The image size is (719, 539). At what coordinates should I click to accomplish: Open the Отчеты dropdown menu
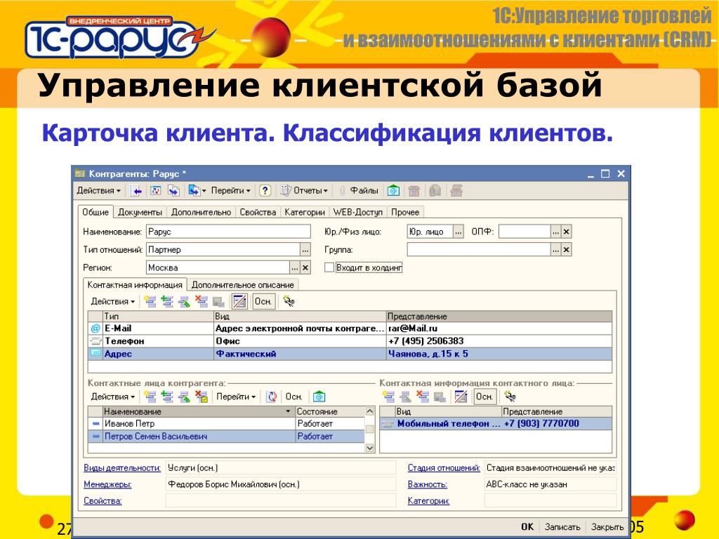point(305,191)
